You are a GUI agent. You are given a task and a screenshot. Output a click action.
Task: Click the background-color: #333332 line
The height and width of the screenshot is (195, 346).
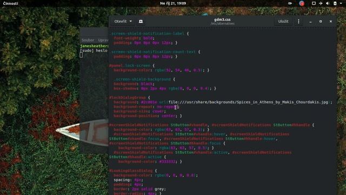[150, 161]
